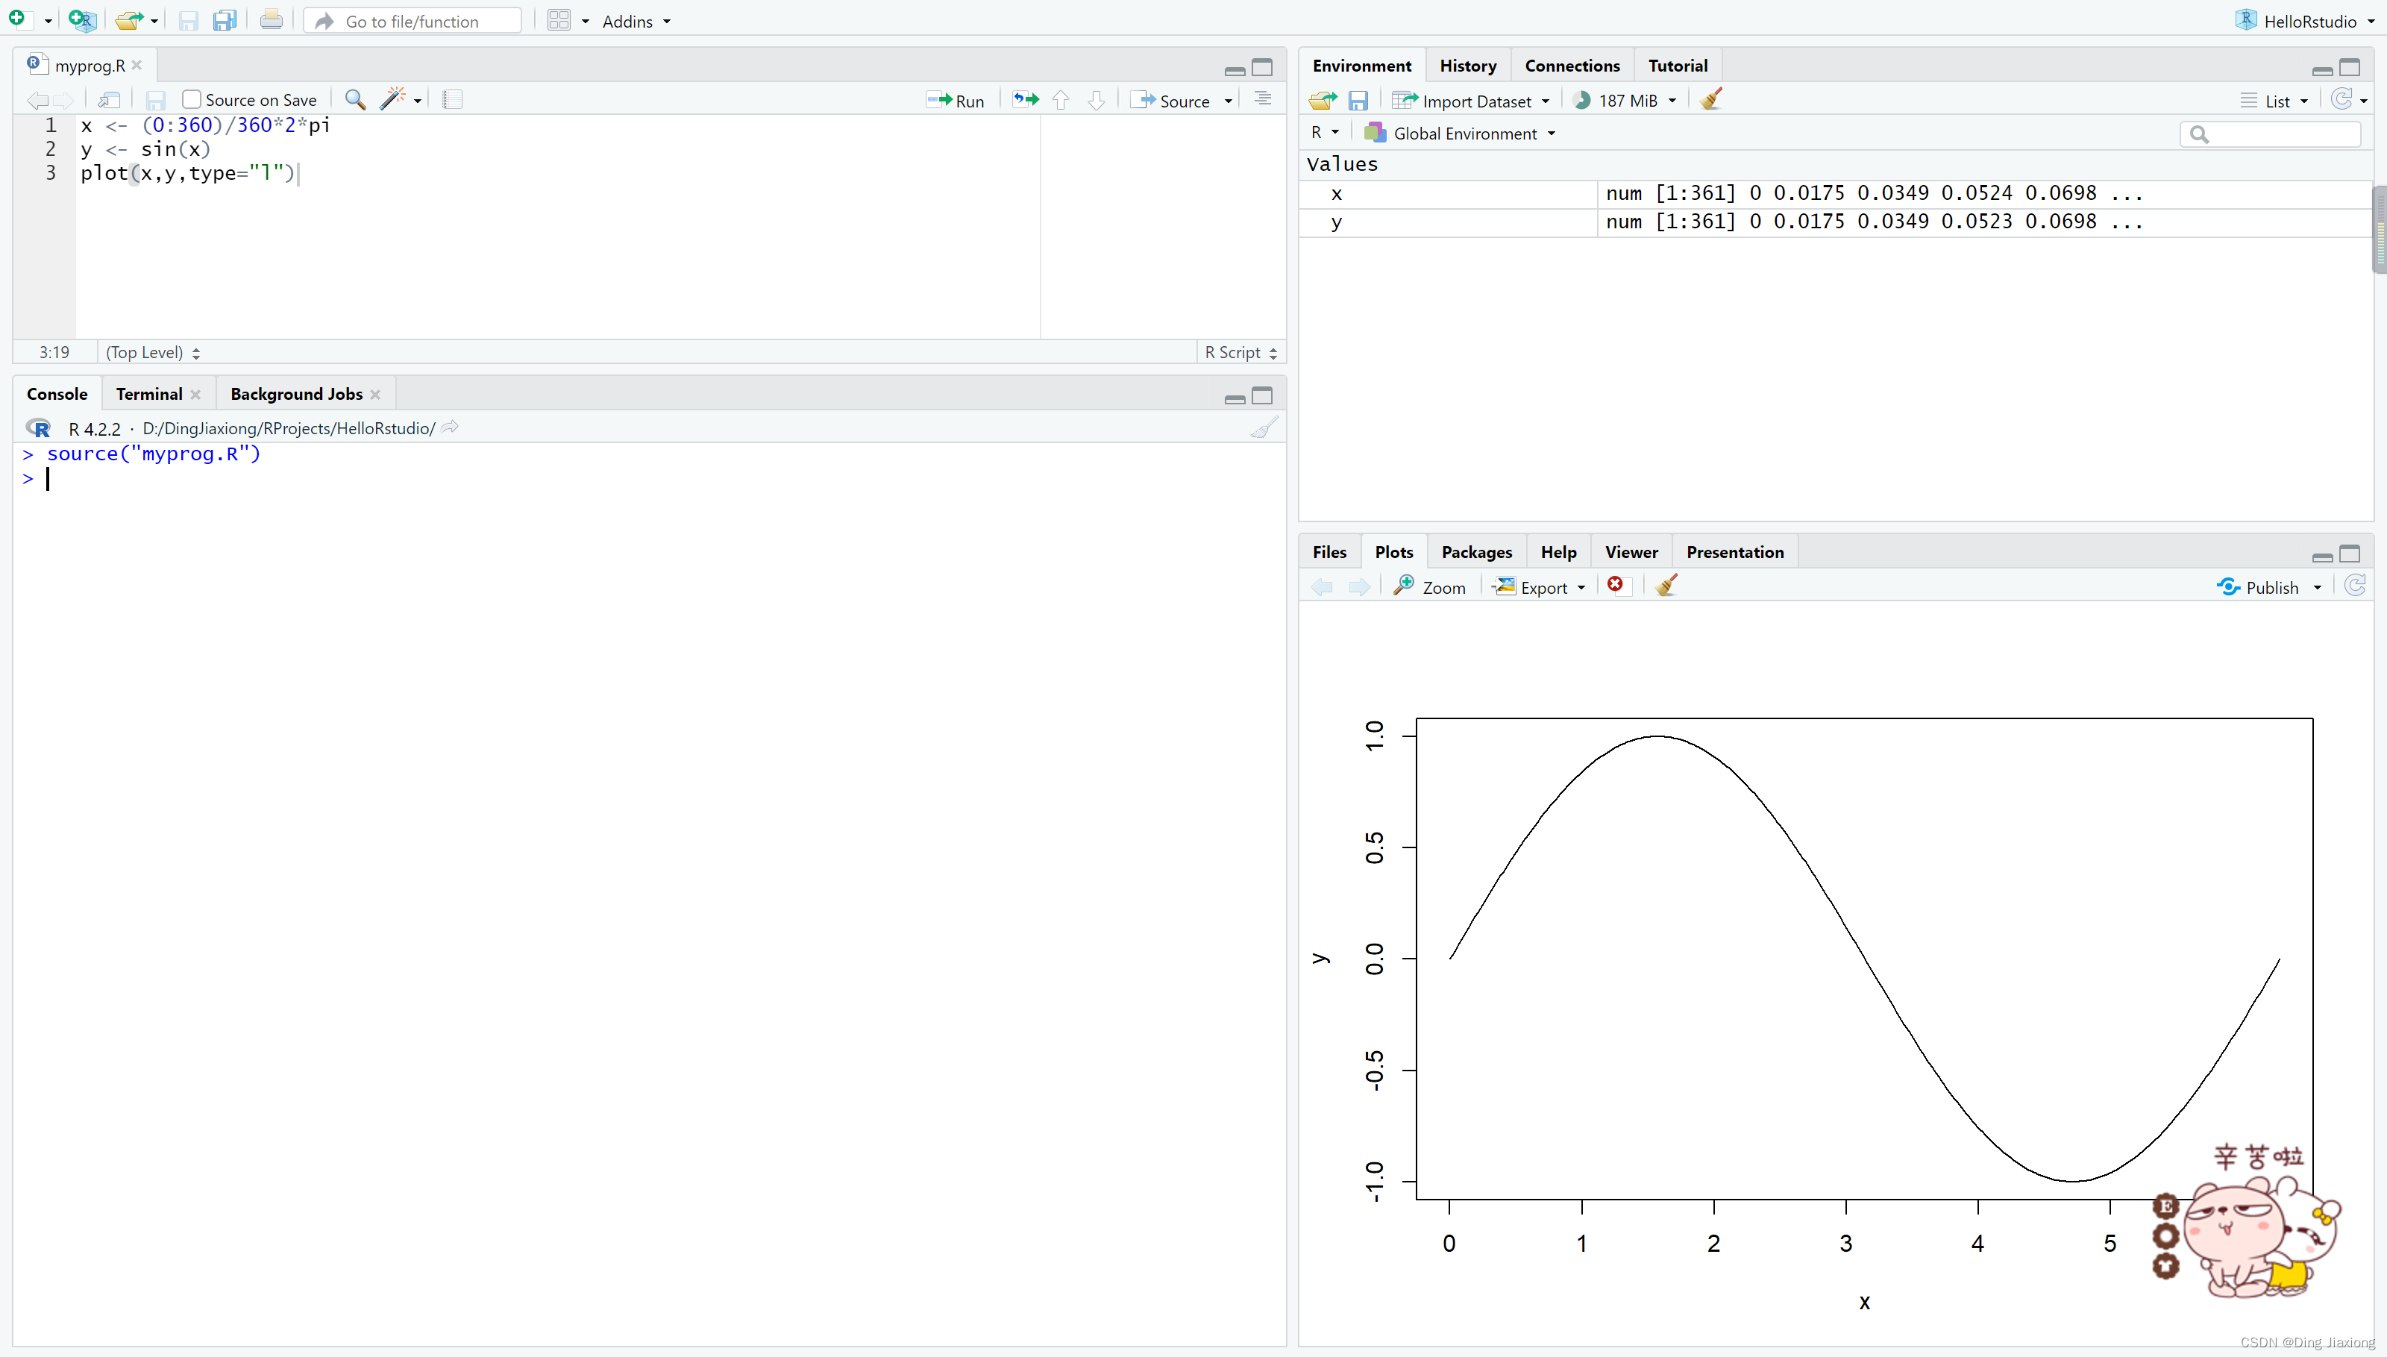This screenshot has width=2387, height=1357.
Task: Enable Source on Save checkbox
Action: 192,100
